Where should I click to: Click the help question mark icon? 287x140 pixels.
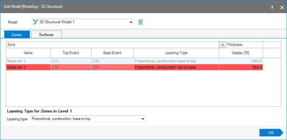click(x=272, y=7)
